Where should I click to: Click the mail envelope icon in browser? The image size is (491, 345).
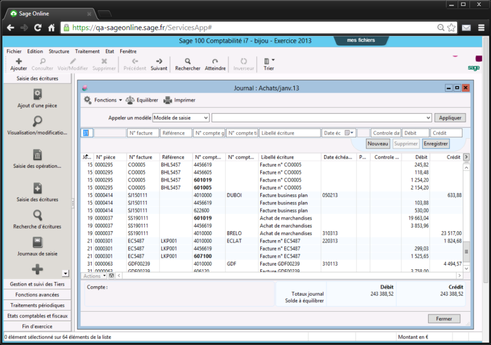click(466, 28)
